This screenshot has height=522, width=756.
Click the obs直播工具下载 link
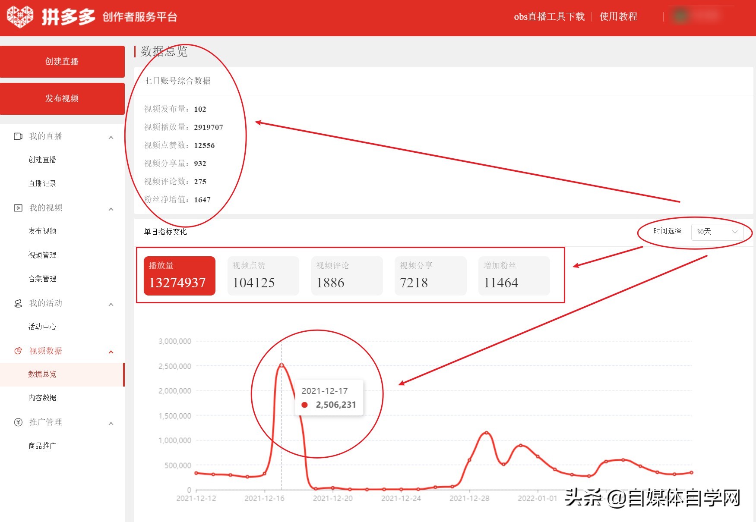point(548,16)
